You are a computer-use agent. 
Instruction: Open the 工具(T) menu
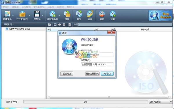tap(50, 7)
